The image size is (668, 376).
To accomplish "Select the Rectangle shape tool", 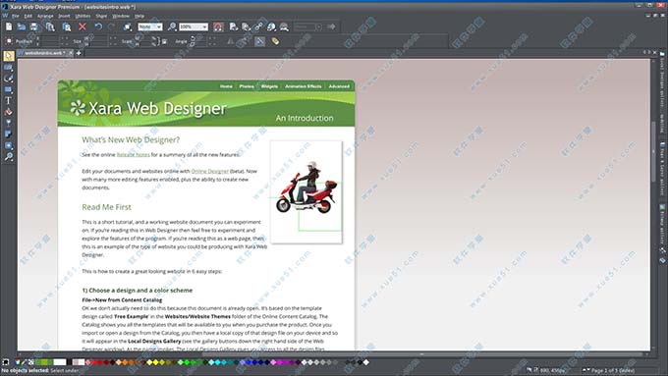I will [x=9, y=89].
